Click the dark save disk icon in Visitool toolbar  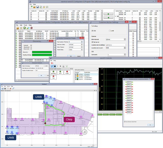(5, 89)
